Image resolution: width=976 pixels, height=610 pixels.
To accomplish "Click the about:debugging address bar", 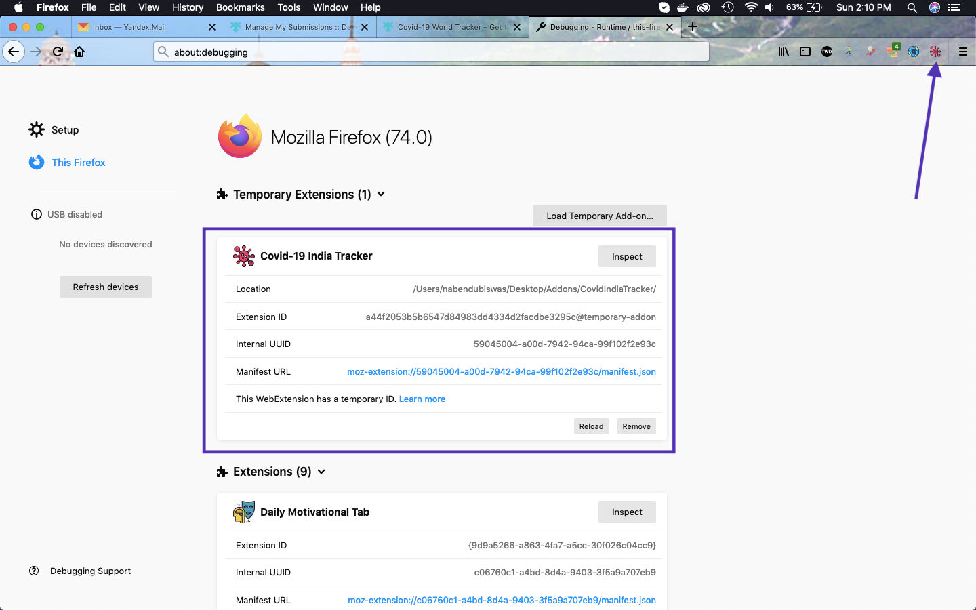I will coord(431,52).
